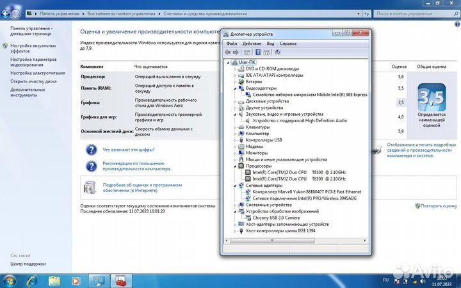
Task: Open the Справка menu
Action: [x=288, y=44]
